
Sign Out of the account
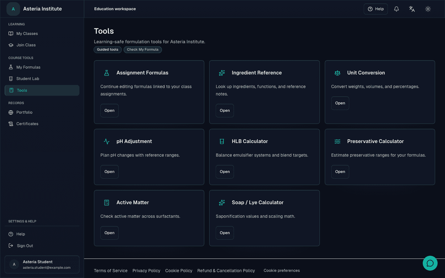pyautogui.click(x=42, y=246)
